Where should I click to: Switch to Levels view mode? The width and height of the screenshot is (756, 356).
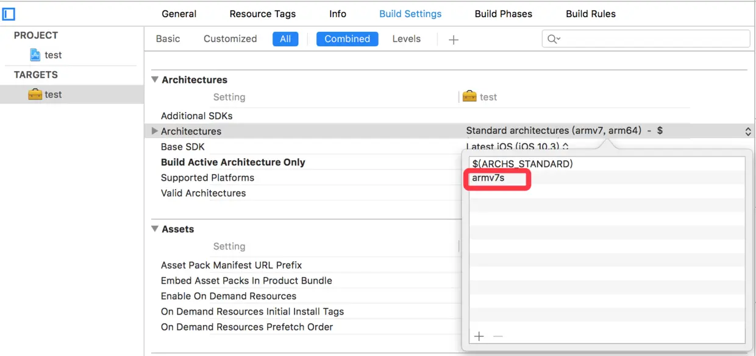pos(407,39)
